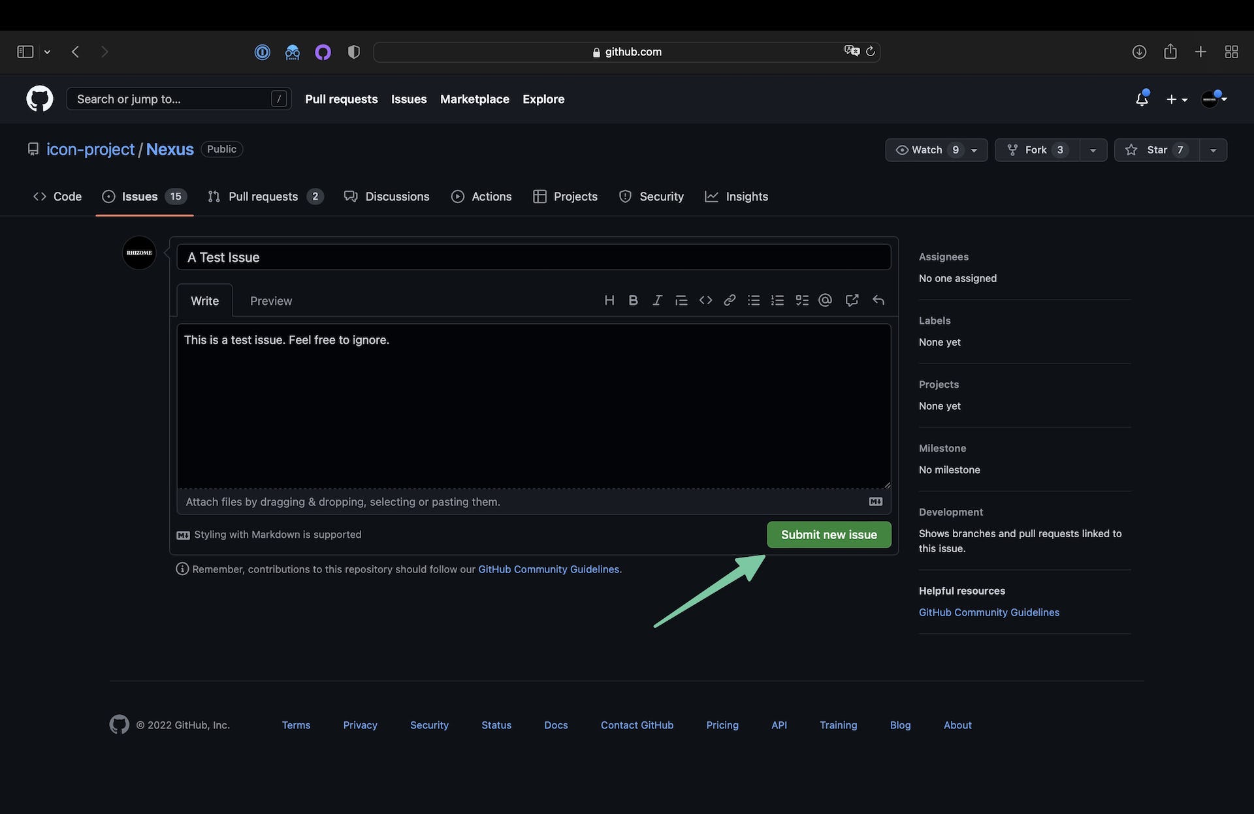Click the info icon beside the contributions reminder
The width and height of the screenshot is (1254, 814).
[x=182, y=569]
